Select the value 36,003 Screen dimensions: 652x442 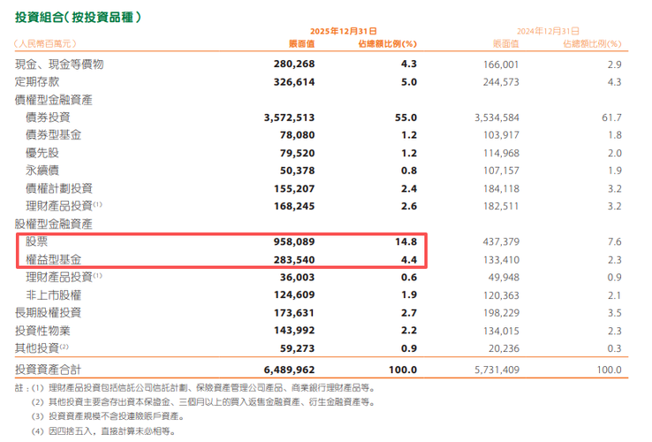298,278
